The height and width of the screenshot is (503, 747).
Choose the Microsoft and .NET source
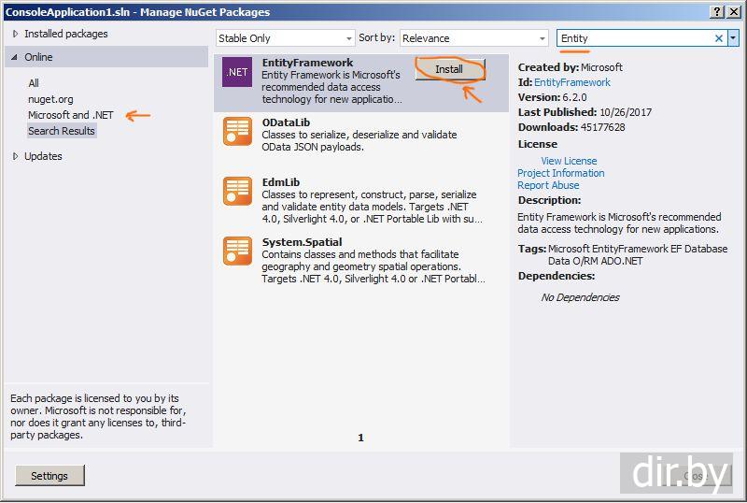coord(71,115)
